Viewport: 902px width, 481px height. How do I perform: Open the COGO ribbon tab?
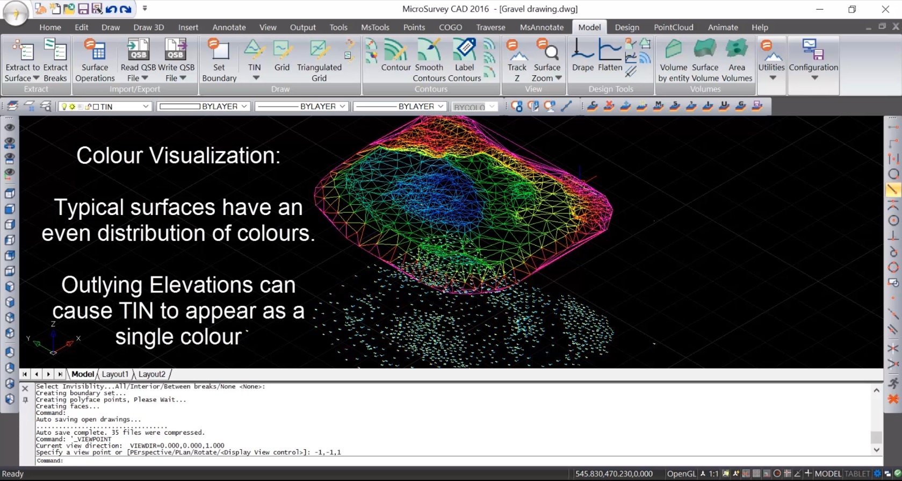(450, 27)
